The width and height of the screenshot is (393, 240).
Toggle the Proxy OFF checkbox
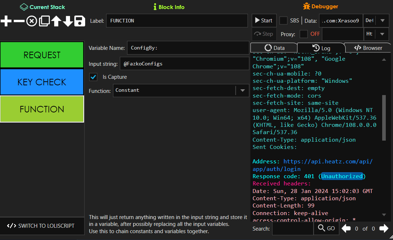304,34
